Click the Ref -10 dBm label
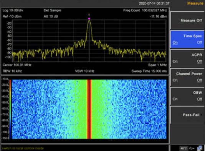Screen dimensions: 205x151 [x=12, y=16]
